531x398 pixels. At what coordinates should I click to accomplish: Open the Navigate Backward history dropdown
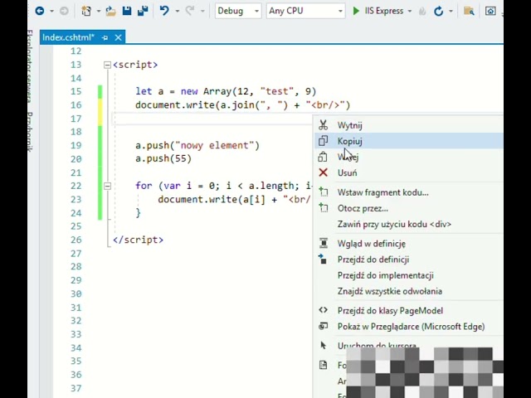[51, 11]
